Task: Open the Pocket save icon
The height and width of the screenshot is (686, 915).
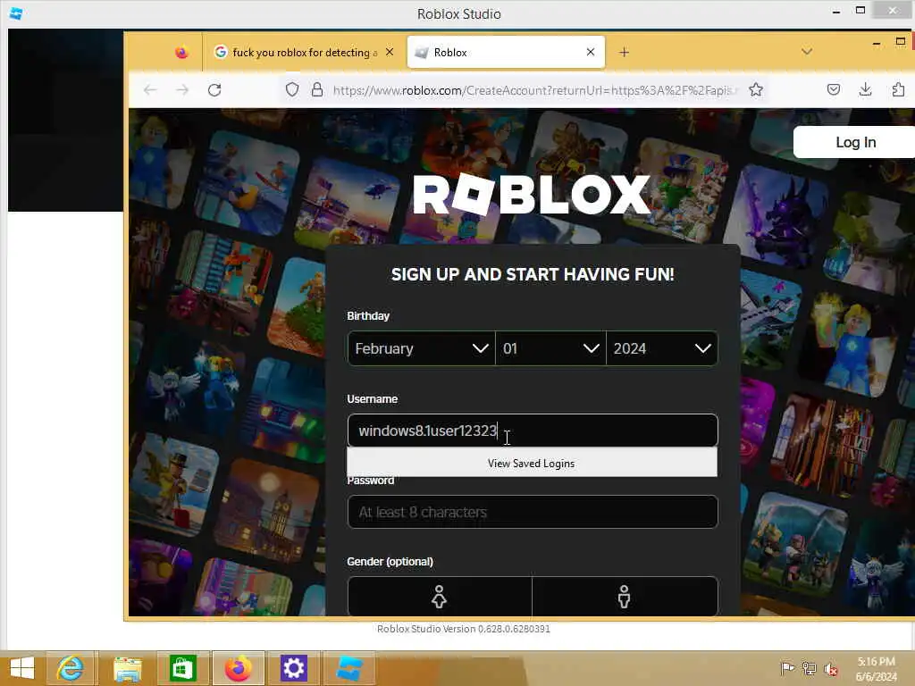Action: click(834, 89)
